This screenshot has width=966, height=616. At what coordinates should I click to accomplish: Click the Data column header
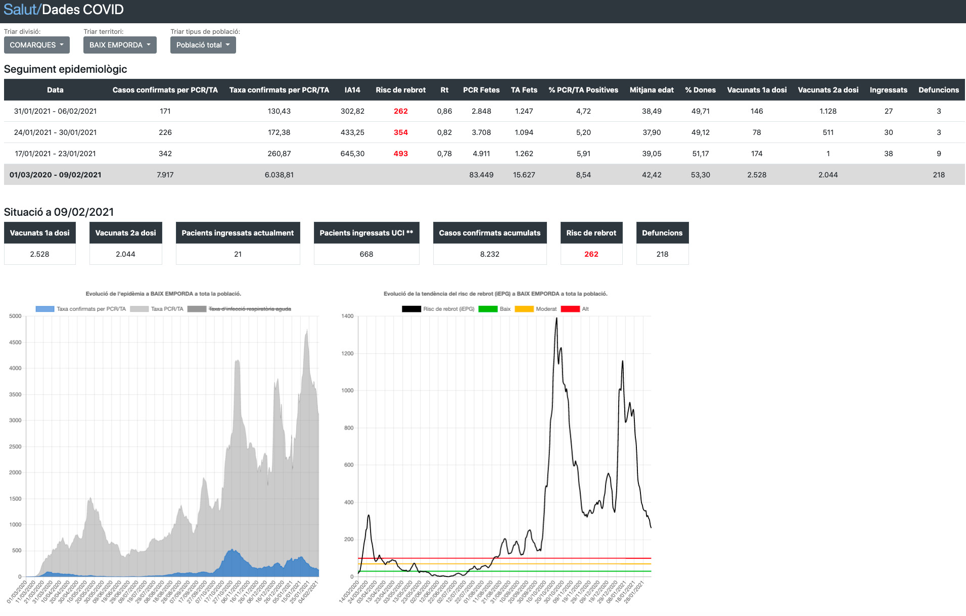coord(55,90)
